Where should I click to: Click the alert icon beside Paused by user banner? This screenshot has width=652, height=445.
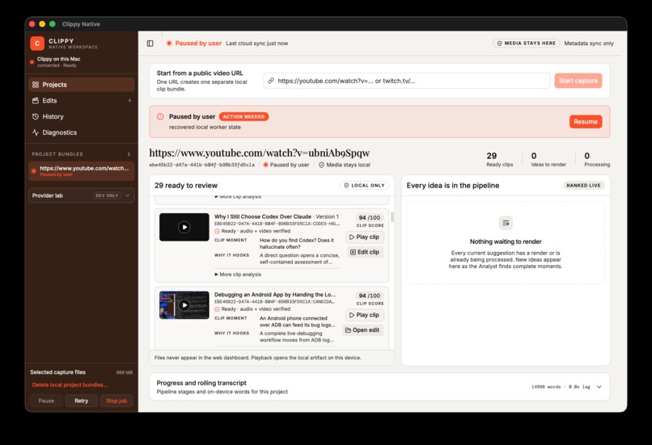pos(160,116)
